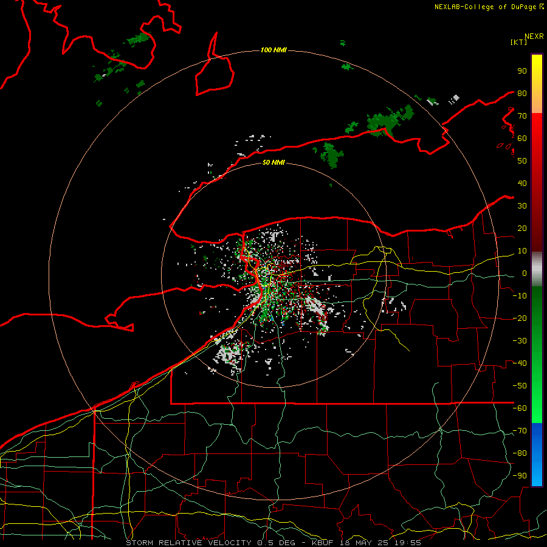
Task: Click the -30 value on velocity scale
Action: (x=520, y=341)
